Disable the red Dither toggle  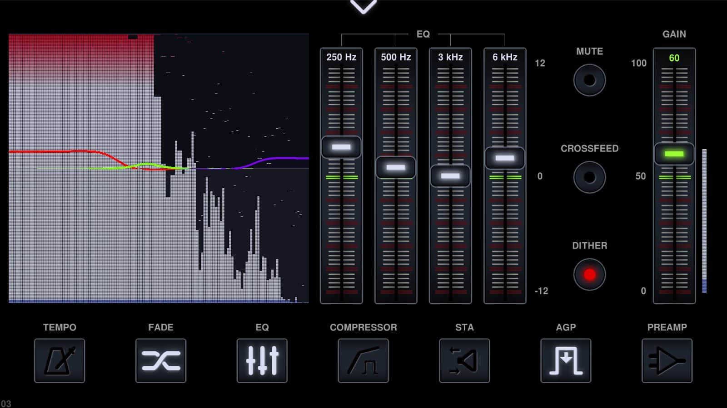(589, 275)
